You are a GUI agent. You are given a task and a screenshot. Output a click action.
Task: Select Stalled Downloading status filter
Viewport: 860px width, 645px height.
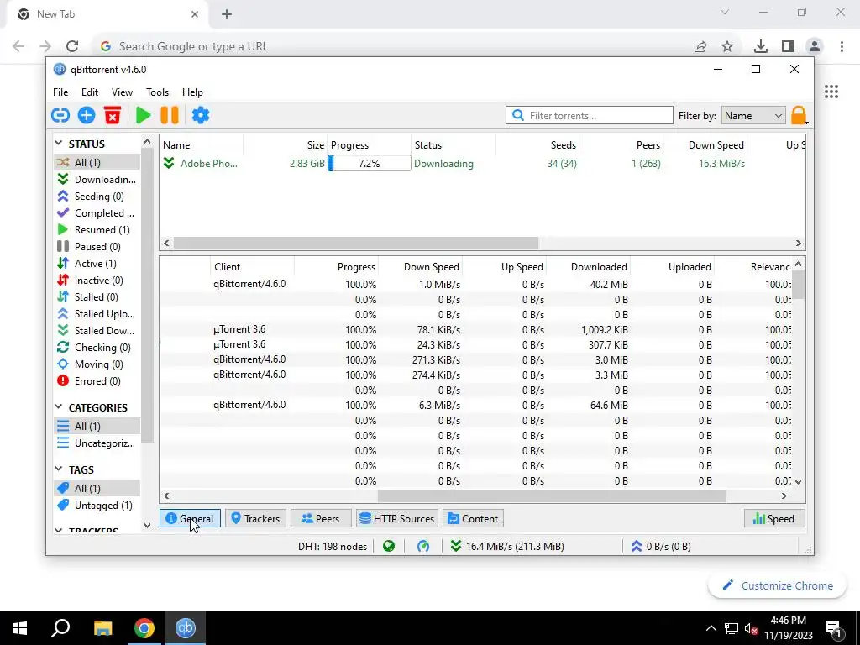(x=97, y=331)
